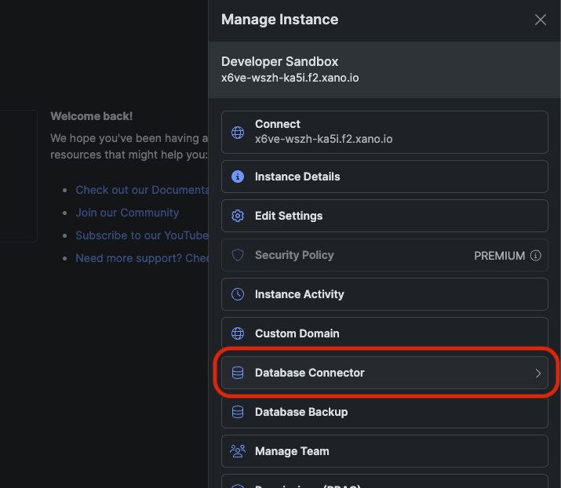Click the database icon for Database Connector
This screenshot has height=488, width=561.
click(238, 373)
